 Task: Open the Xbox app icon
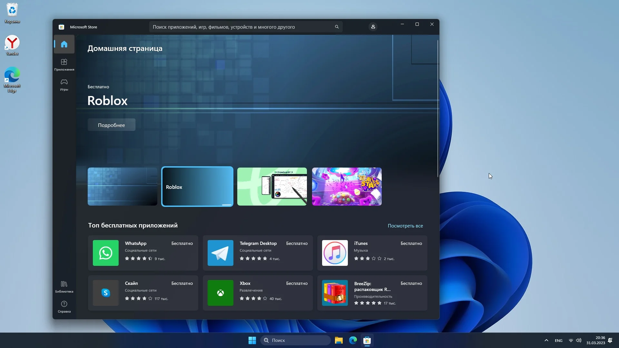pos(220,293)
